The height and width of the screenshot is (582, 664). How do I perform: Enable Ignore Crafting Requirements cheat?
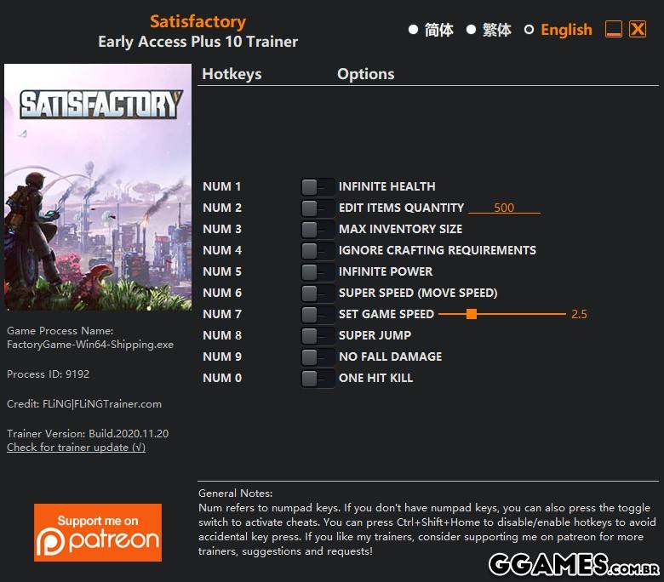point(318,250)
